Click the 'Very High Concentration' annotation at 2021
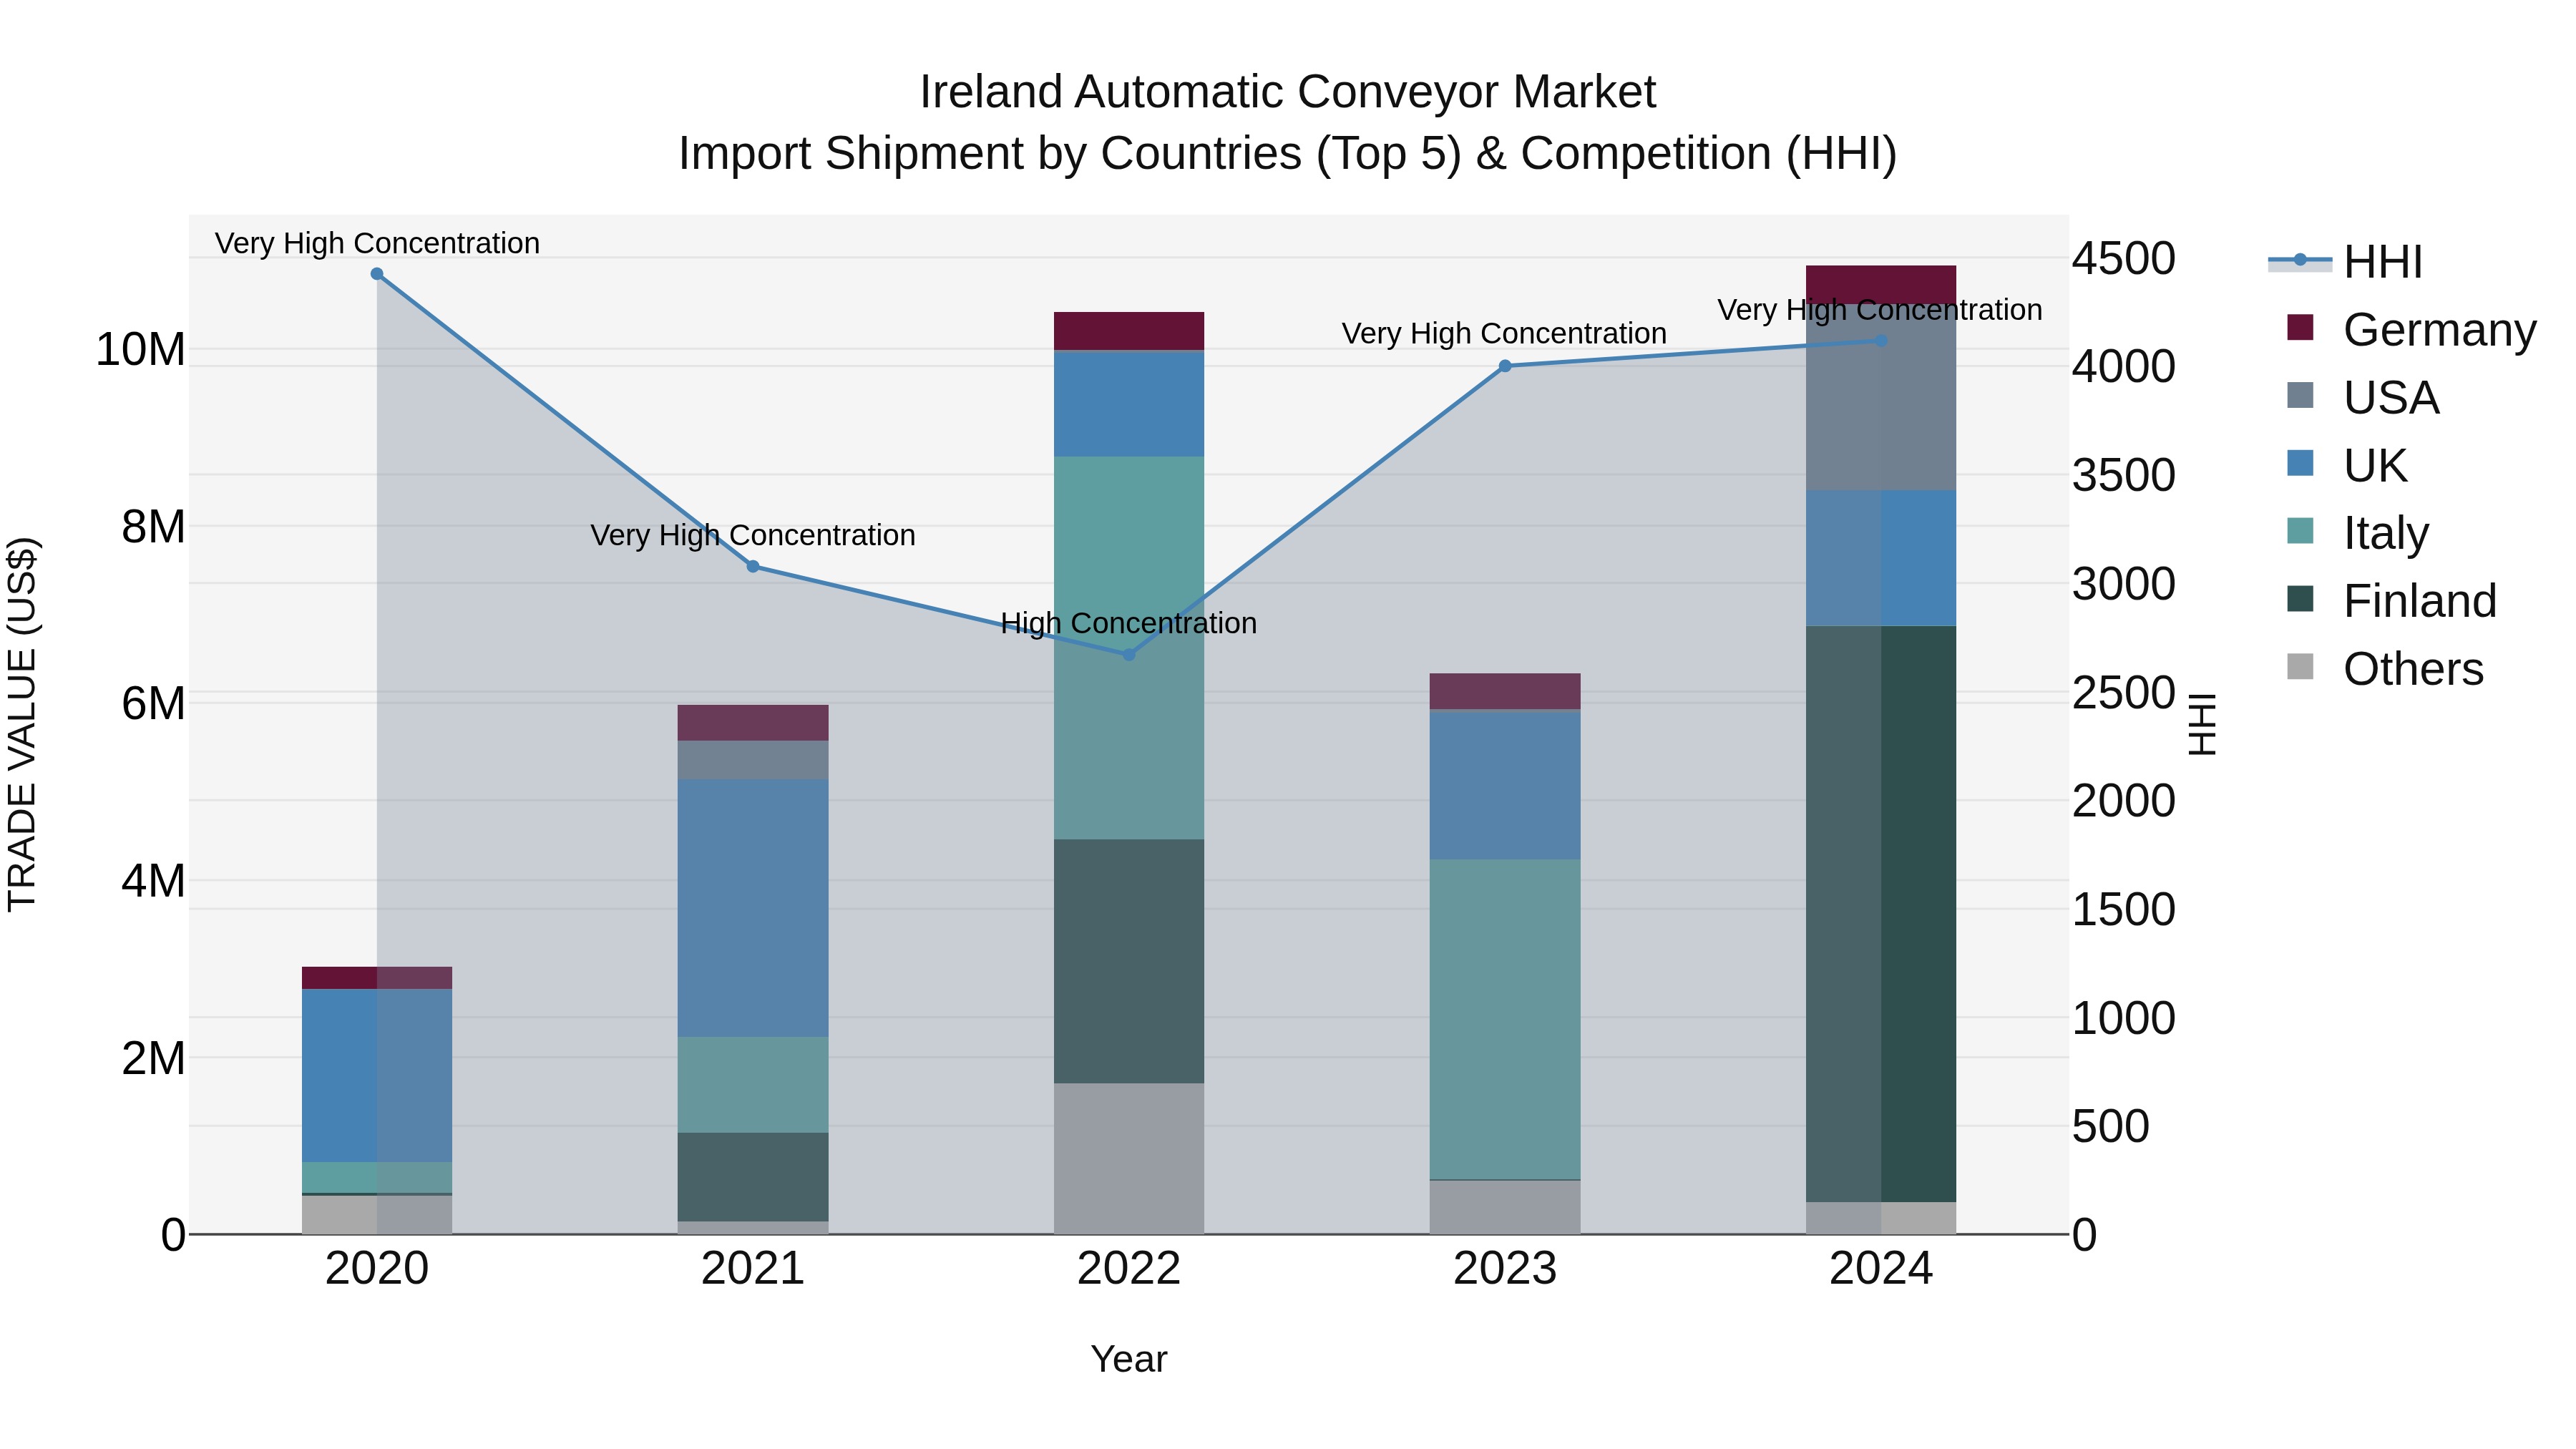The image size is (2576, 1449). pos(753,535)
